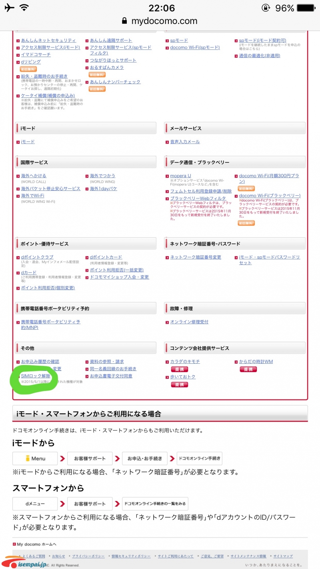This screenshot has width=320, height=569.
Task: Open ネットワーク暗証番号変更 link
Action: (x=196, y=257)
